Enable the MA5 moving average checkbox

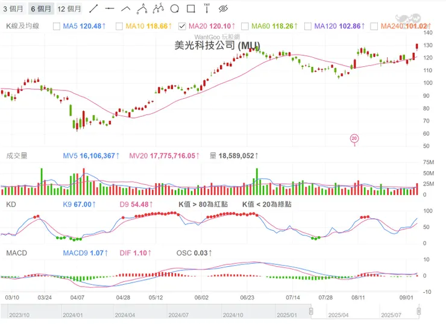57,26
